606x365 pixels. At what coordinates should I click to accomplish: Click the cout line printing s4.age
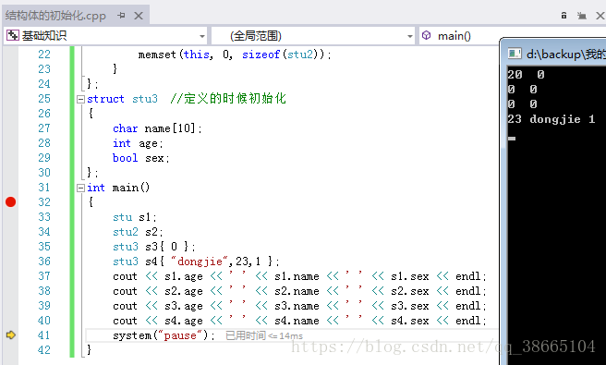(299, 321)
